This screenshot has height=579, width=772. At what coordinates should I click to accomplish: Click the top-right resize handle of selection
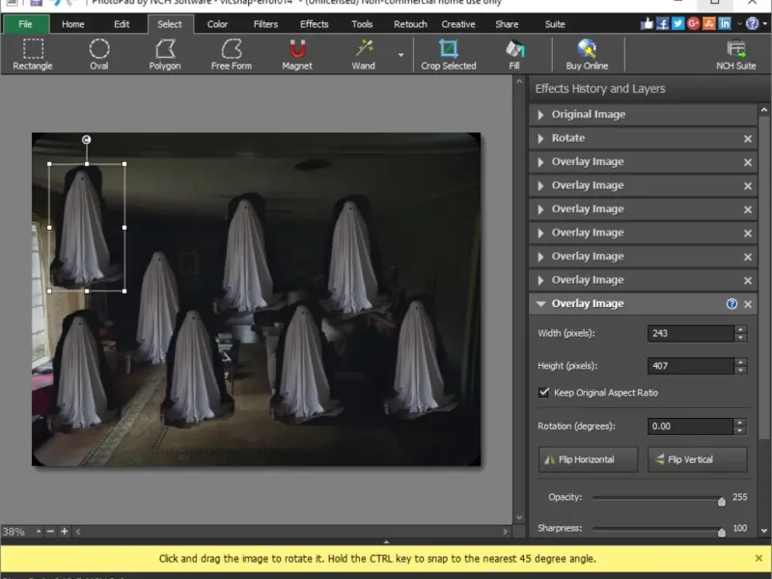click(124, 164)
